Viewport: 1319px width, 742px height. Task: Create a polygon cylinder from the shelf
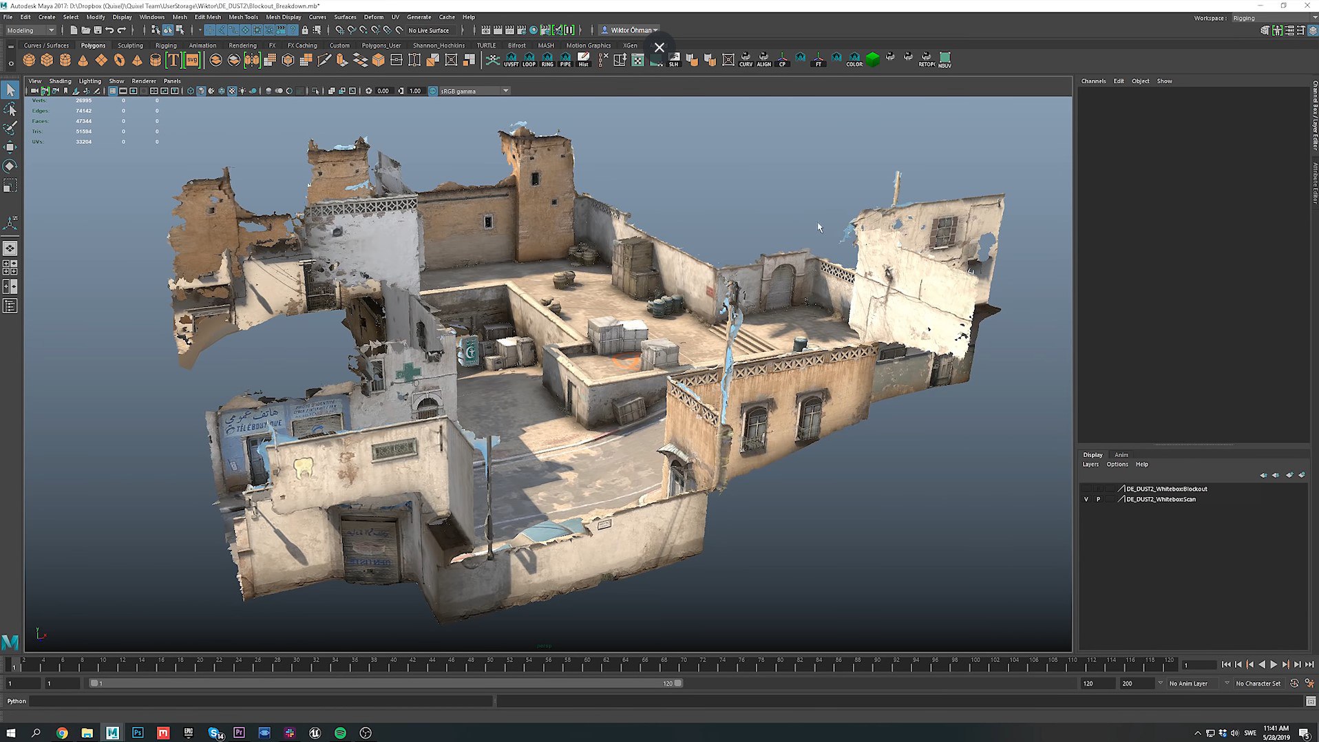(65, 61)
